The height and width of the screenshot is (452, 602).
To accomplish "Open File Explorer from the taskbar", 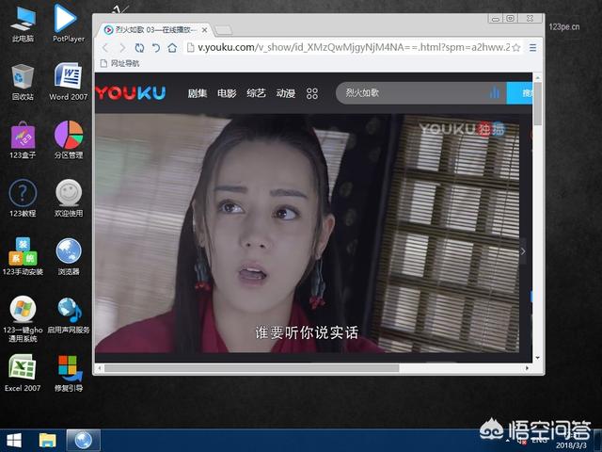I will [x=48, y=441].
